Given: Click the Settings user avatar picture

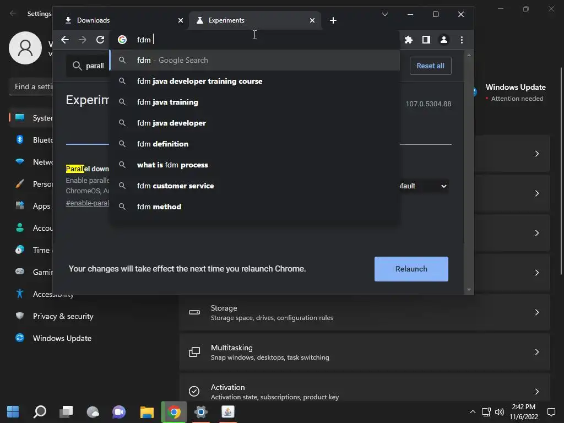Looking at the screenshot, I should (25, 48).
